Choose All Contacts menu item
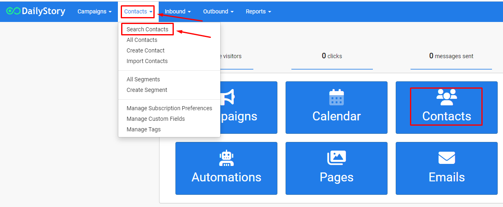The height and width of the screenshot is (207, 503). pyautogui.click(x=142, y=40)
